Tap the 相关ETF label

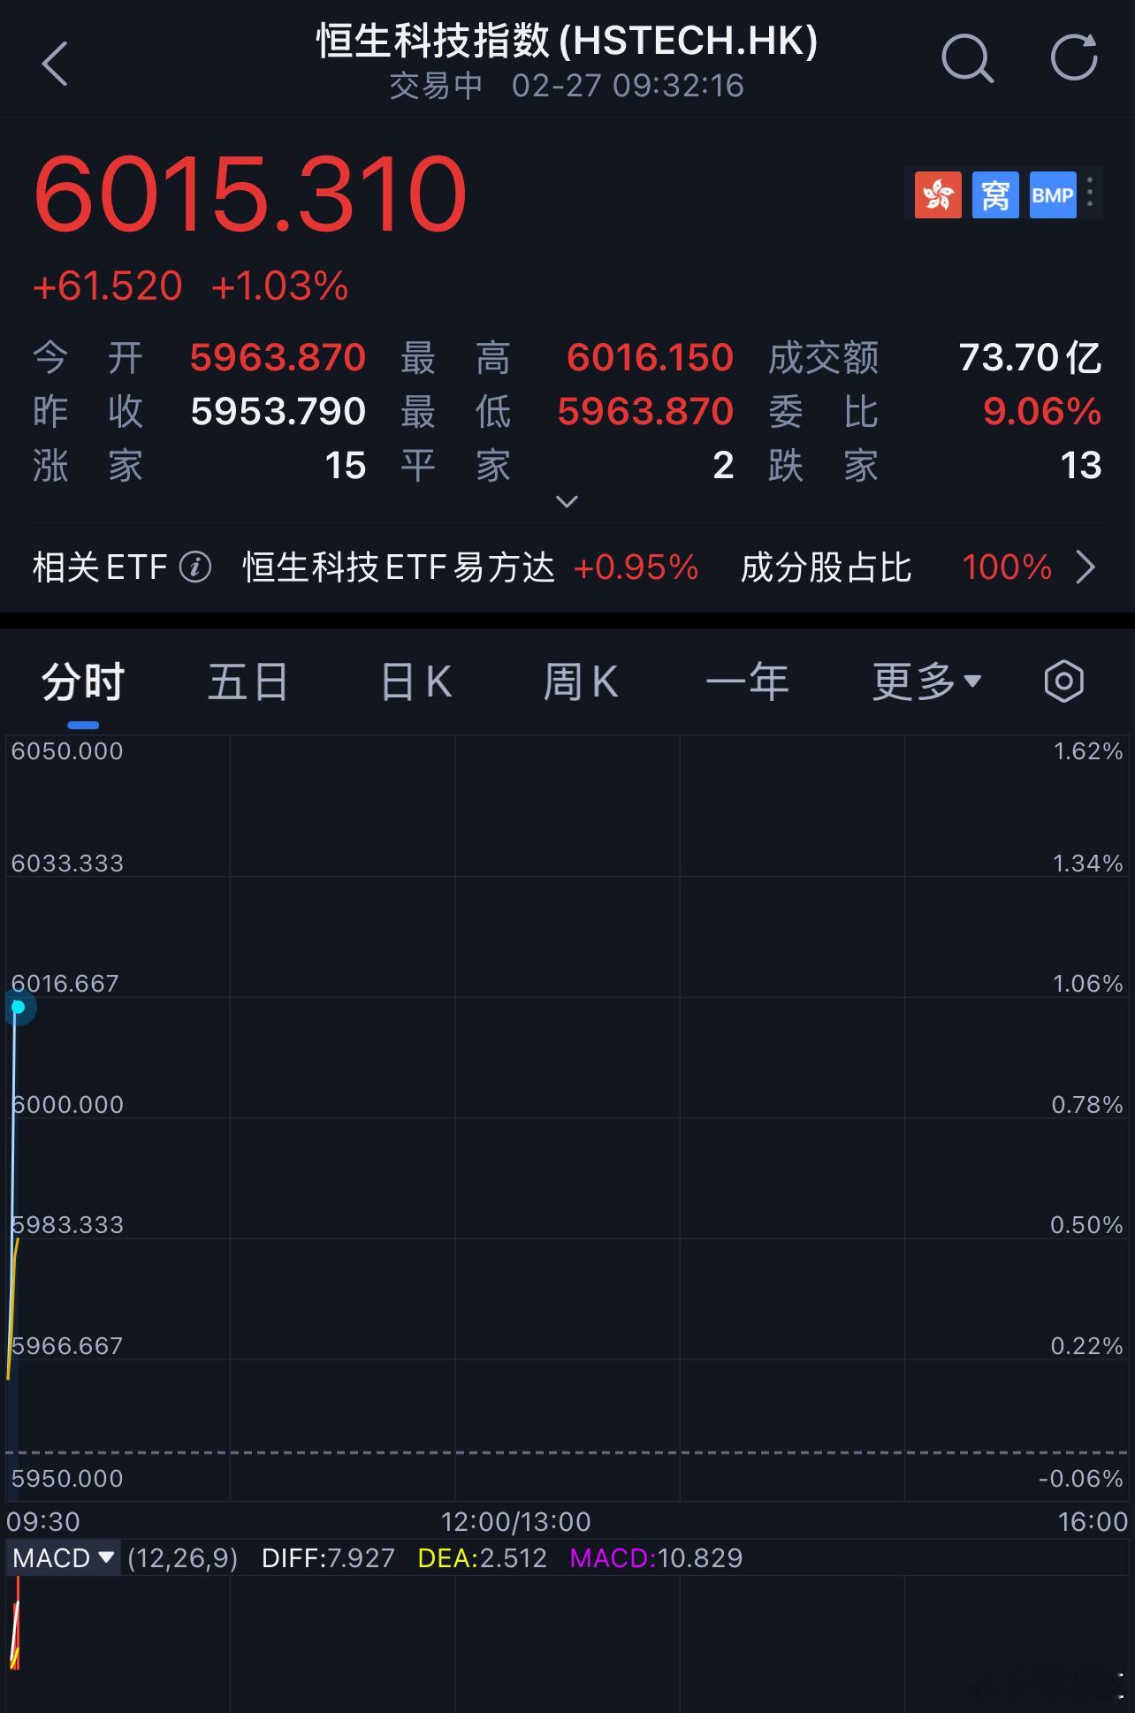[x=100, y=567]
